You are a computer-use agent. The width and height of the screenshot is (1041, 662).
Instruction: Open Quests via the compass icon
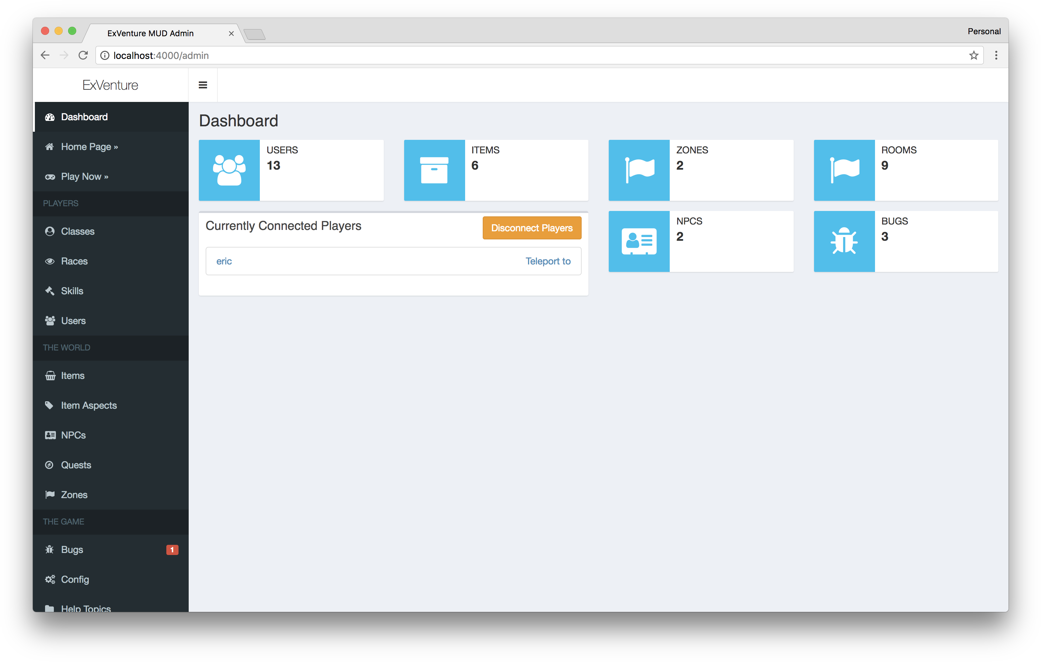(x=50, y=465)
